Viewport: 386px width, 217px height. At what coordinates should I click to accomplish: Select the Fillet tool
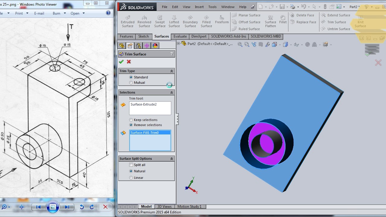283,20
